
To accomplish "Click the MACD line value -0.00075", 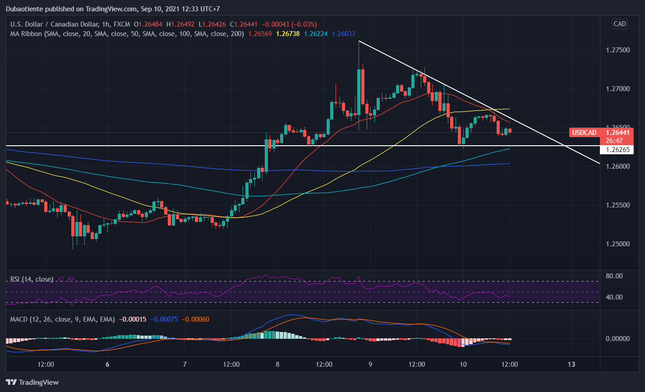I will (164, 319).
